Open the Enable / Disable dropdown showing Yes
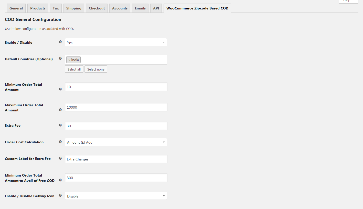 coord(116,42)
